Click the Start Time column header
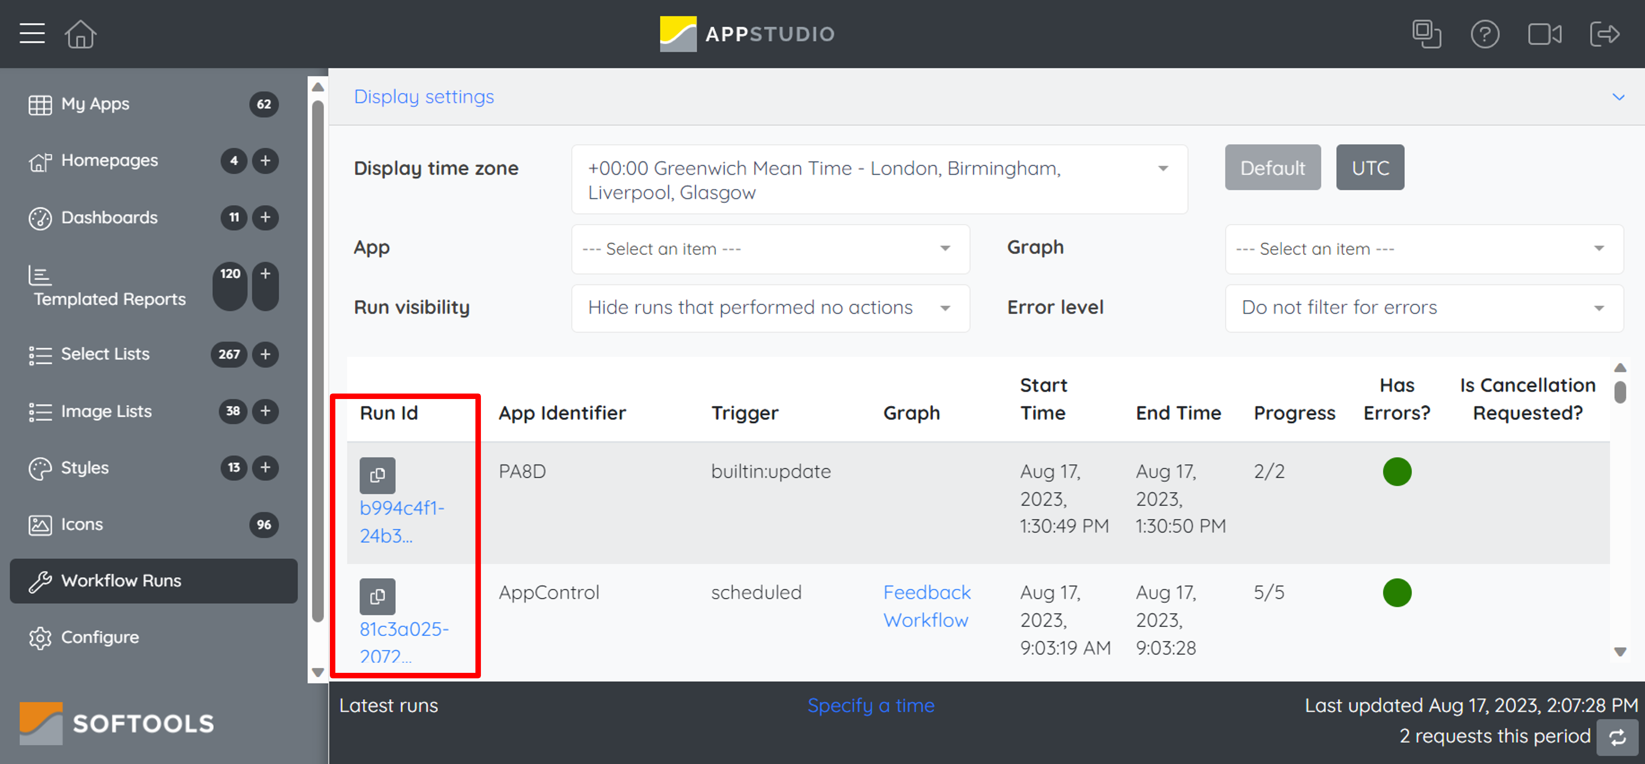The width and height of the screenshot is (1645, 764). (1044, 399)
